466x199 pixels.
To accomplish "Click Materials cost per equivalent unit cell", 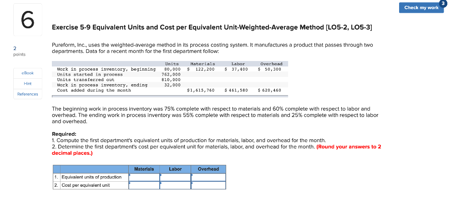I will point(144,185).
